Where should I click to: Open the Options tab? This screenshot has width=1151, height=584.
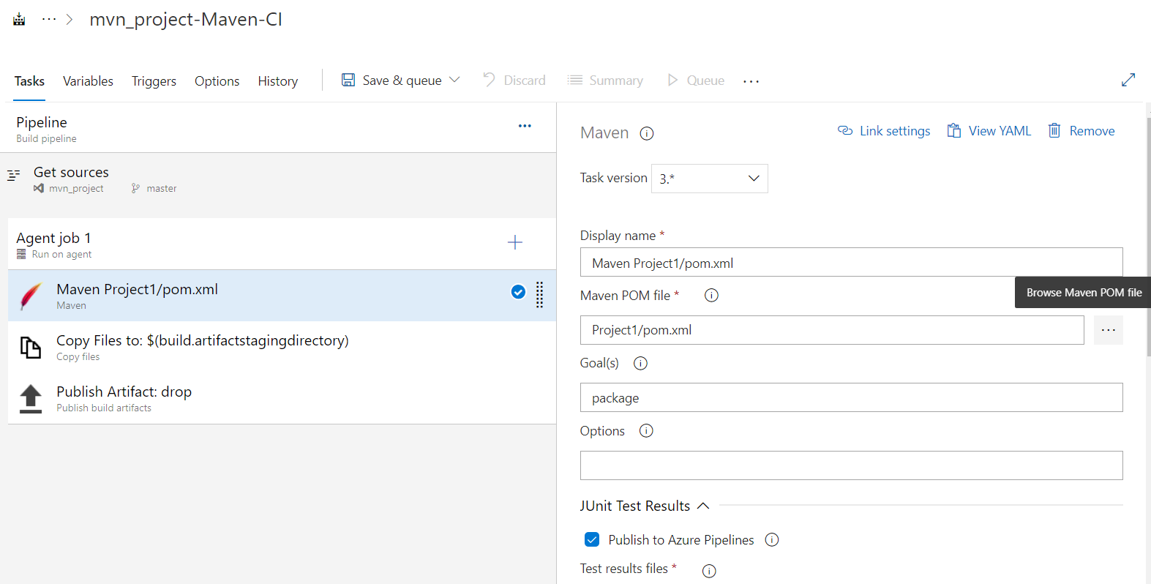[217, 81]
